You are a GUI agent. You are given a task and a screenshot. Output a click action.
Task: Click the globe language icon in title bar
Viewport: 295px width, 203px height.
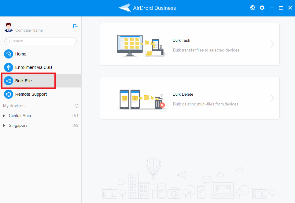tap(253, 8)
